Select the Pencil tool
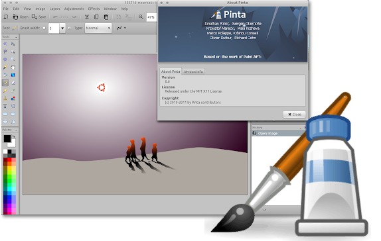 click(x=5, y=91)
